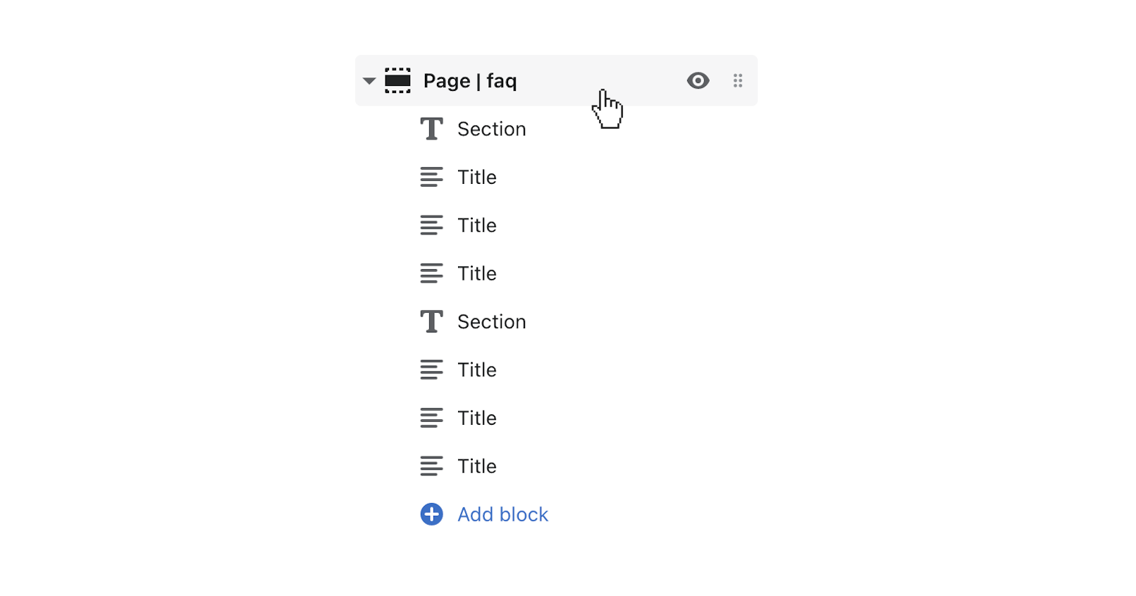The width and height of the screenshot is (1136, 596).
Task: Open the fifth Title block
Action: (476, 418)
